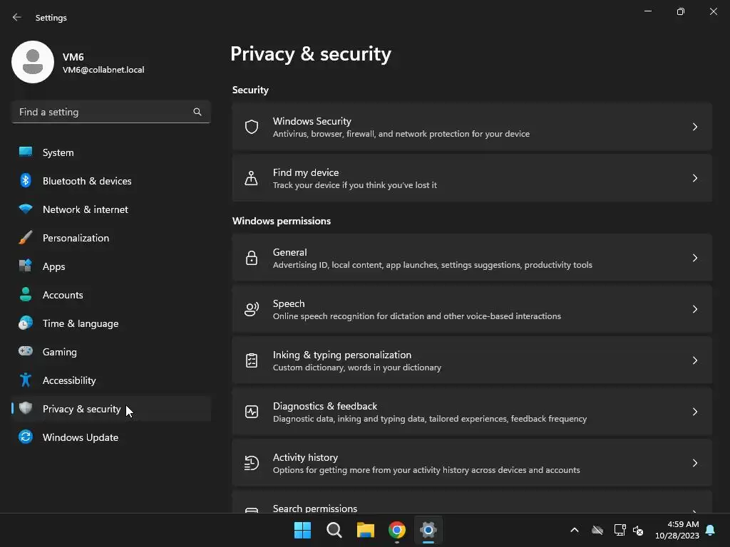The height and width of the screenshot is (547, 730).
Task: Click the Bluetooth icon in sidebar
Action: coord(26,180)
